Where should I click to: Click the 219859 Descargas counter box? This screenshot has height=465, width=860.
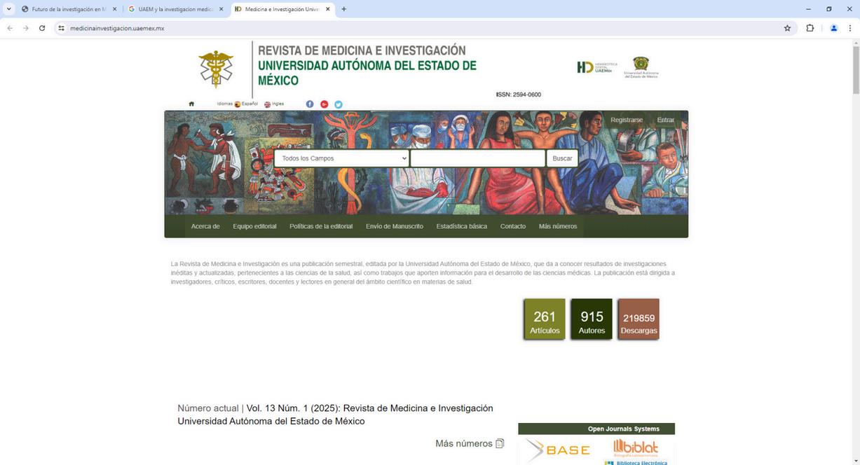click(x=639, y=319)
